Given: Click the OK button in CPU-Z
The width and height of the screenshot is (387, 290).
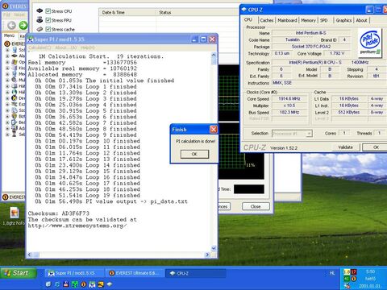Looking at the screenshot, I should [x=376, y=147].
